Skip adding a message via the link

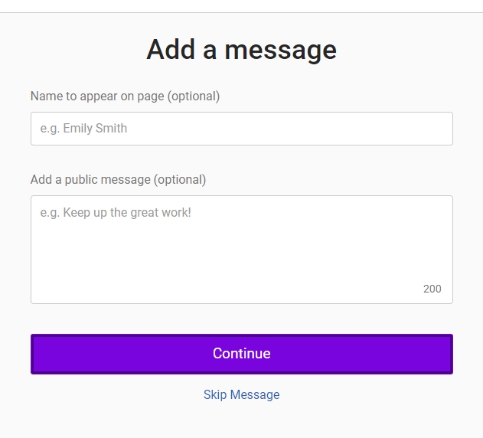point(241,394)
